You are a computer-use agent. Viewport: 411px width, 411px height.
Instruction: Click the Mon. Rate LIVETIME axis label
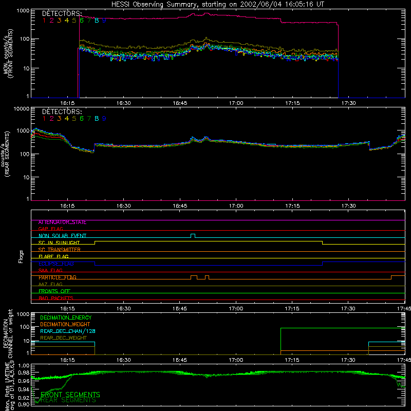[10, 386]
